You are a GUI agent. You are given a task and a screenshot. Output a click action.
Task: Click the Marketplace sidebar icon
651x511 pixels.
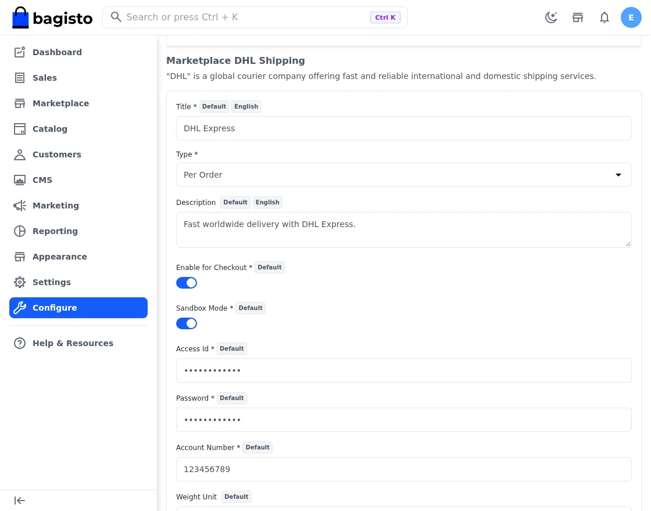coord(20,103)
